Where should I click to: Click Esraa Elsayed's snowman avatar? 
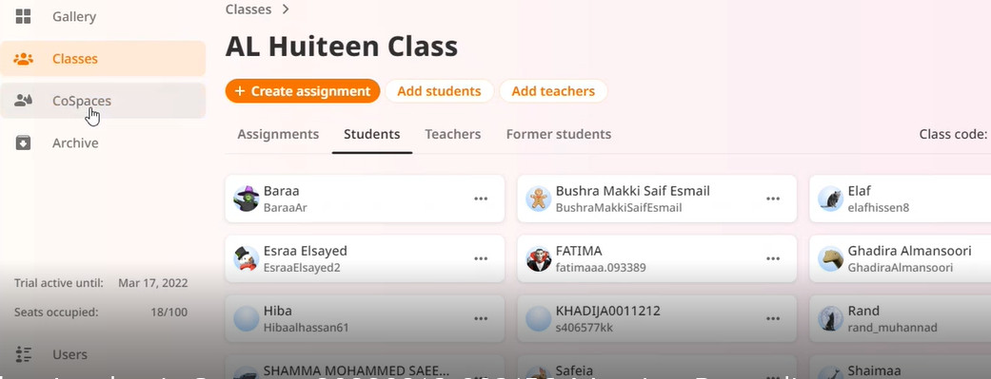click(247, 258)
